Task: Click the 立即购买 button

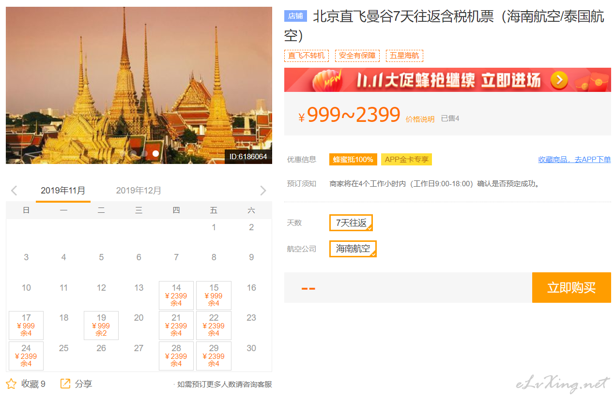Action: [x=571, y=287]
